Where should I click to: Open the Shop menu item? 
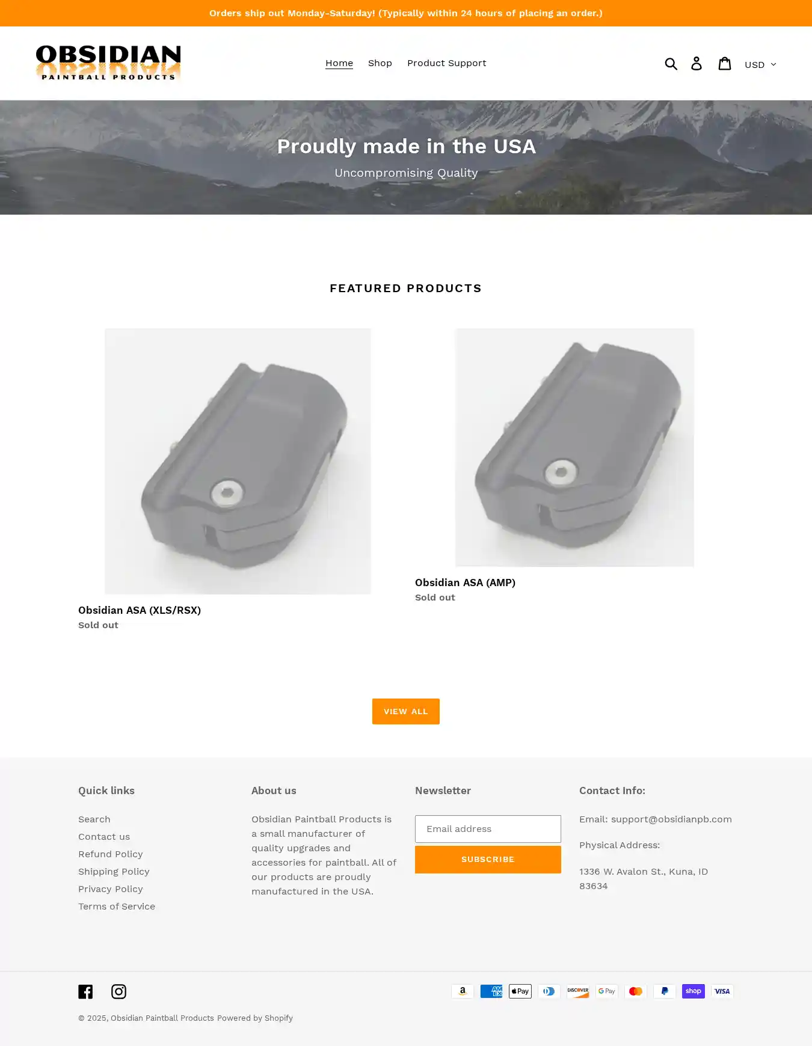380,63
